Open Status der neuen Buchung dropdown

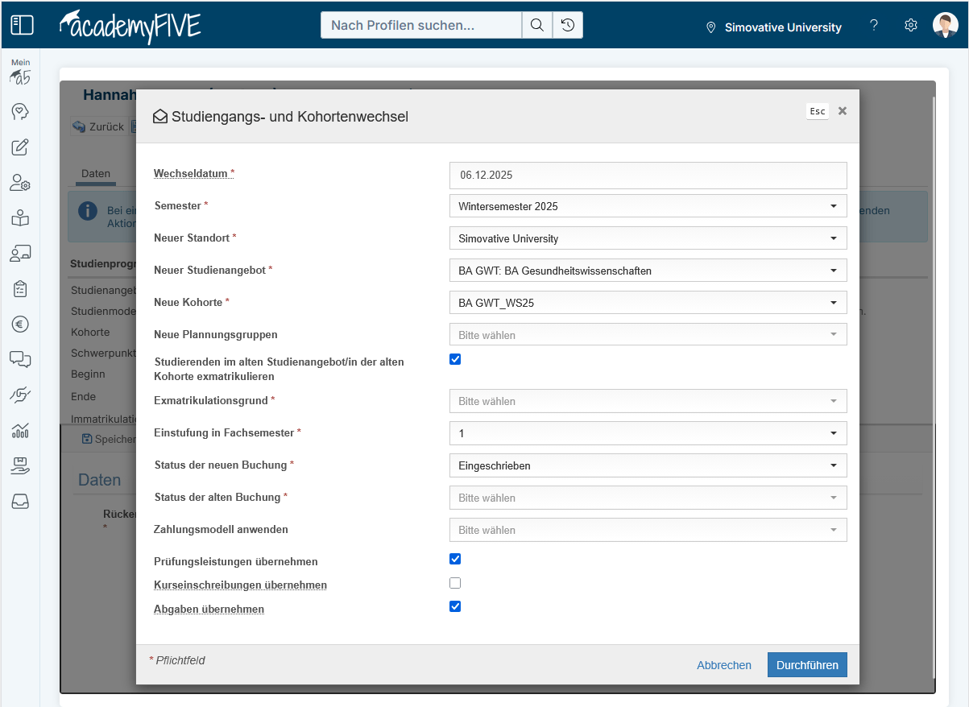tap(648, 465)
